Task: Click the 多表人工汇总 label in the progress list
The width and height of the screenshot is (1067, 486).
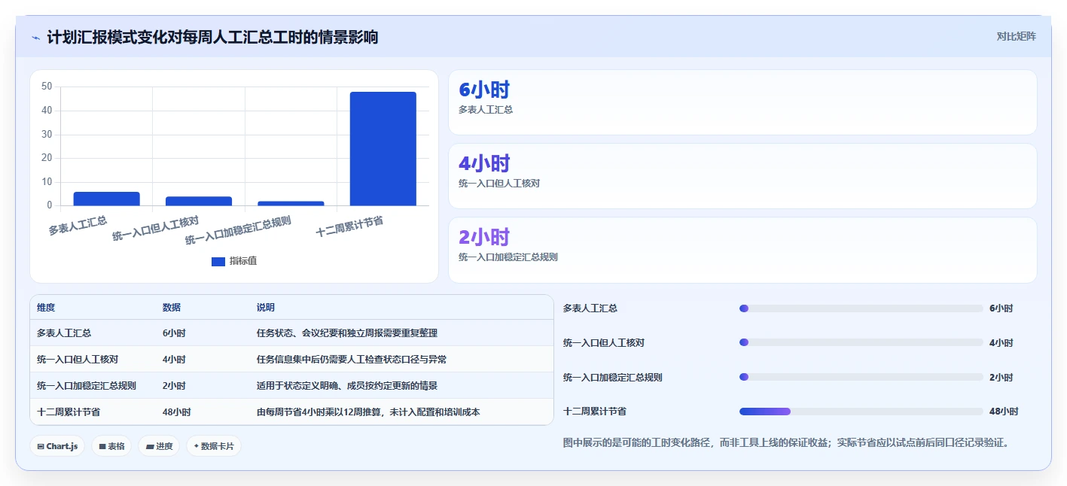Action: tap(590, 308)
